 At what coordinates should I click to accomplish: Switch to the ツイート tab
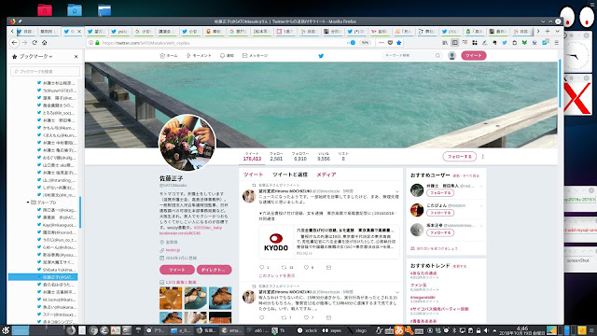[x=253, y=175]
